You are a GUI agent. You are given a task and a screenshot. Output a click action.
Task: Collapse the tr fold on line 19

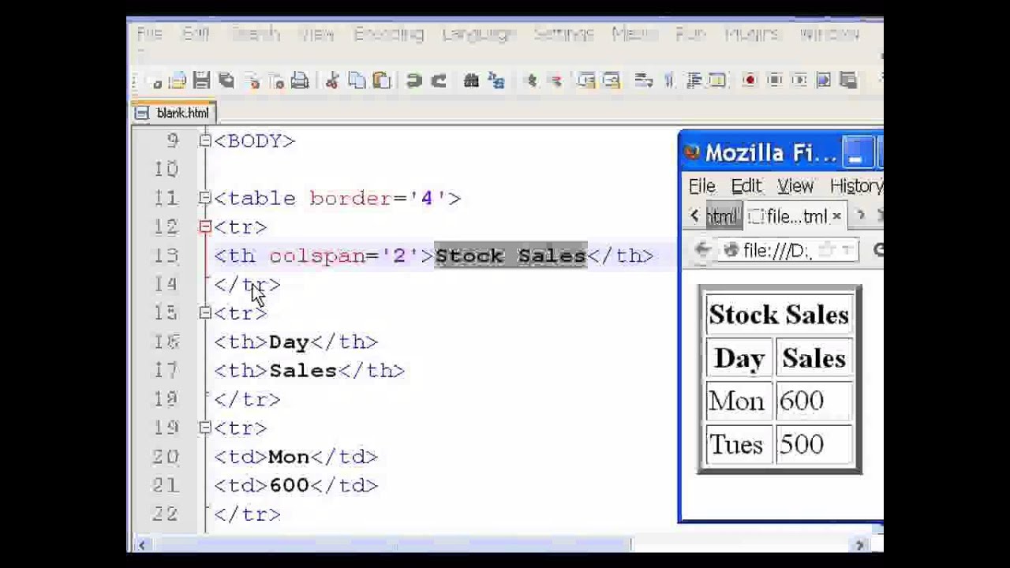pyautogui.click(x=205, y=428)
